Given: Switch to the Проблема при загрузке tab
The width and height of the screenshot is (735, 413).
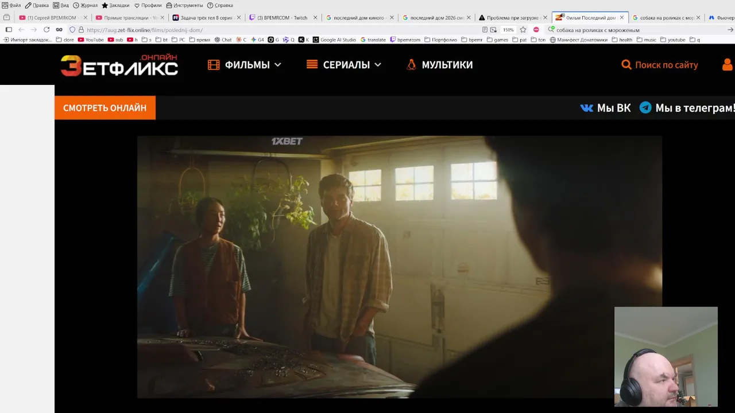Looking at the screenshot, I should coord(513,18).
